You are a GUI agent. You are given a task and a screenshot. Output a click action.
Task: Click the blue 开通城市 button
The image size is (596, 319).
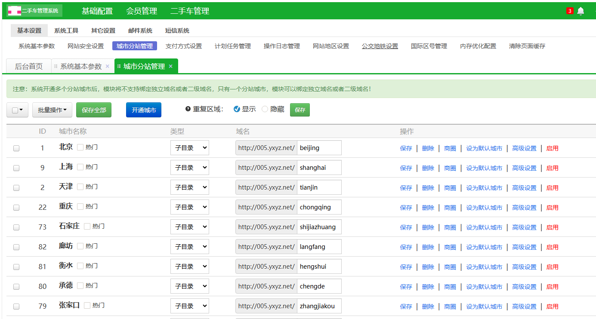click(144, 110)
